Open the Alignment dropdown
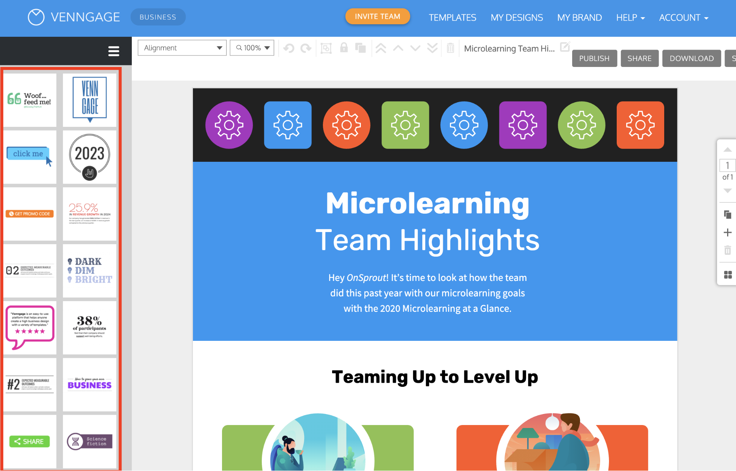 click(x=182, y=48)
